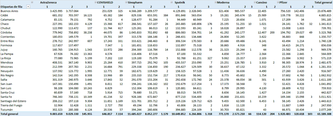Select the La Rioja row label
The width and height of the screenshot is (333, 116).
click(x=6, y=58)
